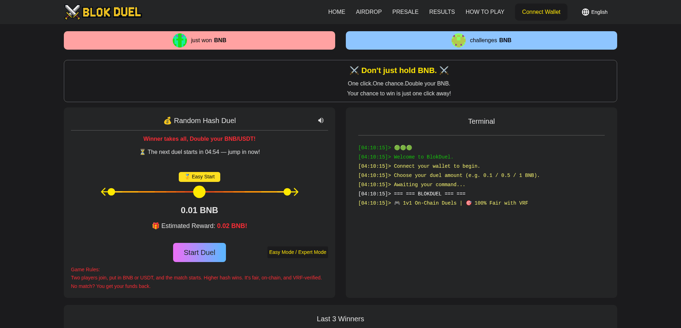
Task: Mute the sound with the speaker icon
Action: click(x=321, y=121)
